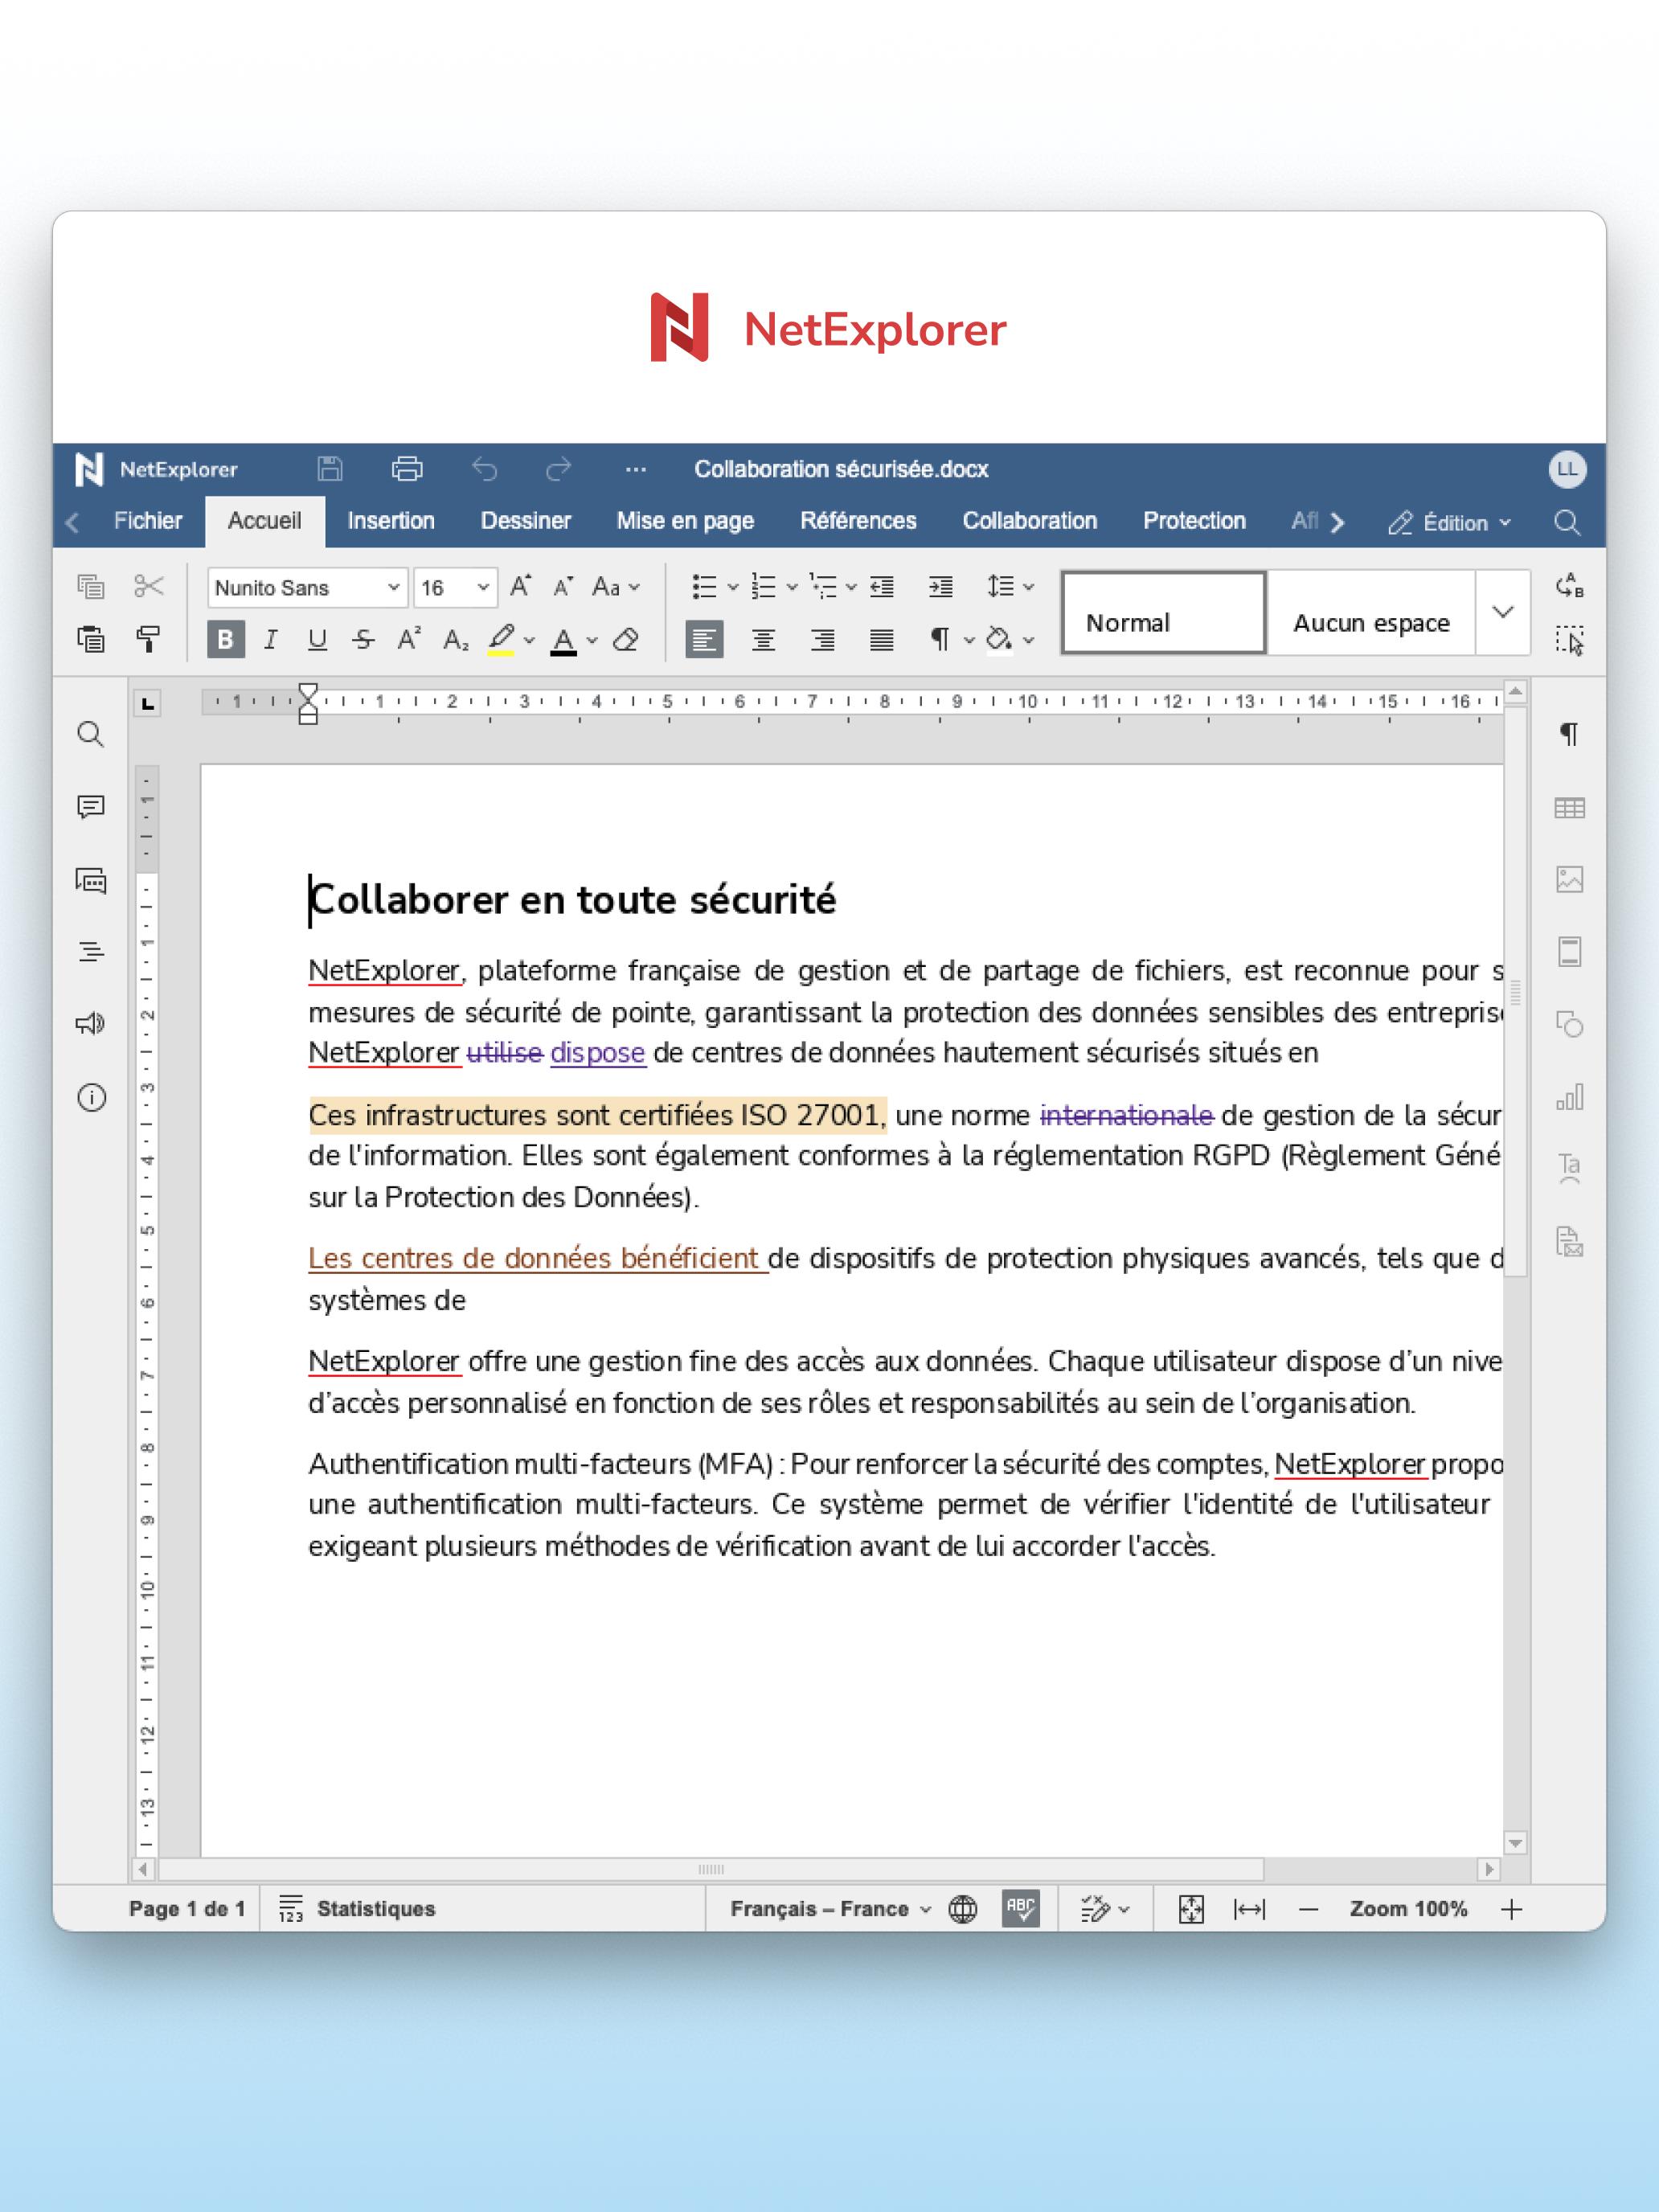
Task: Toggle Underline formatting
Action: [317, 639]
